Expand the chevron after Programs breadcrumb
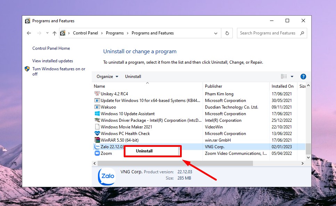 [128, 33]
